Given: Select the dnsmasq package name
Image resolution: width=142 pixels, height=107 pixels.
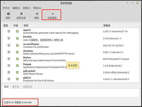Looking at the screenshot, I should coord(28,51).
